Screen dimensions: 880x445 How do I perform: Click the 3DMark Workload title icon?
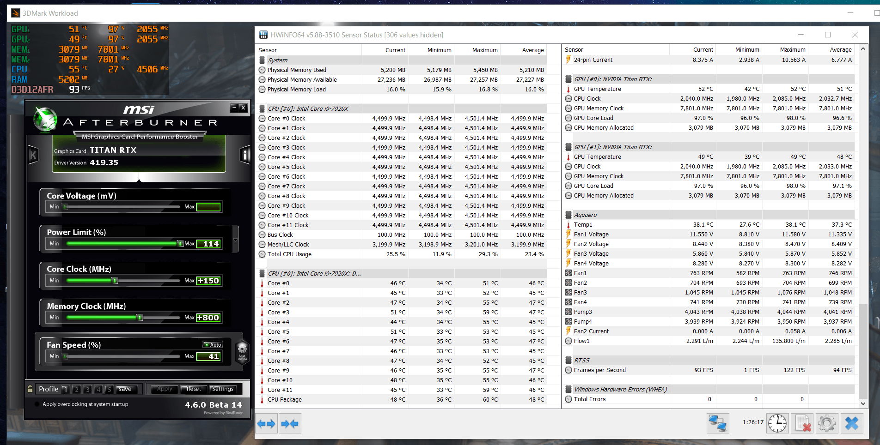coord(16,13)
